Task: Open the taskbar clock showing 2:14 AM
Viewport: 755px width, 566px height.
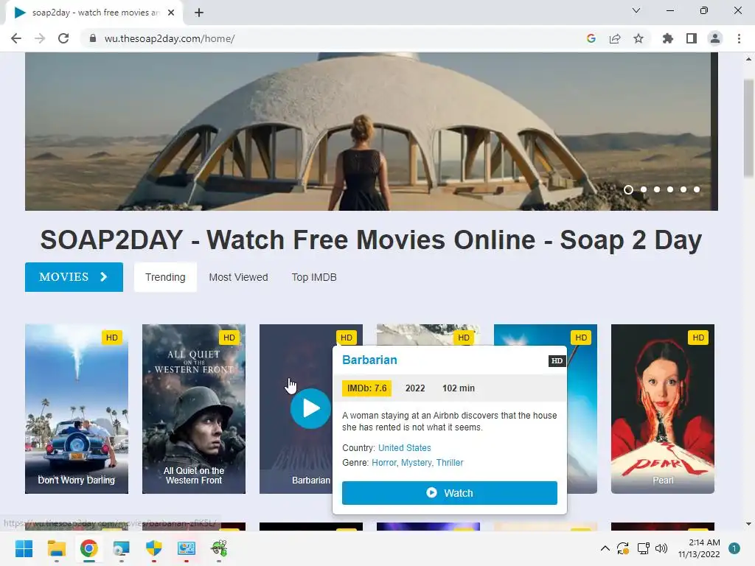Action: 699,548
